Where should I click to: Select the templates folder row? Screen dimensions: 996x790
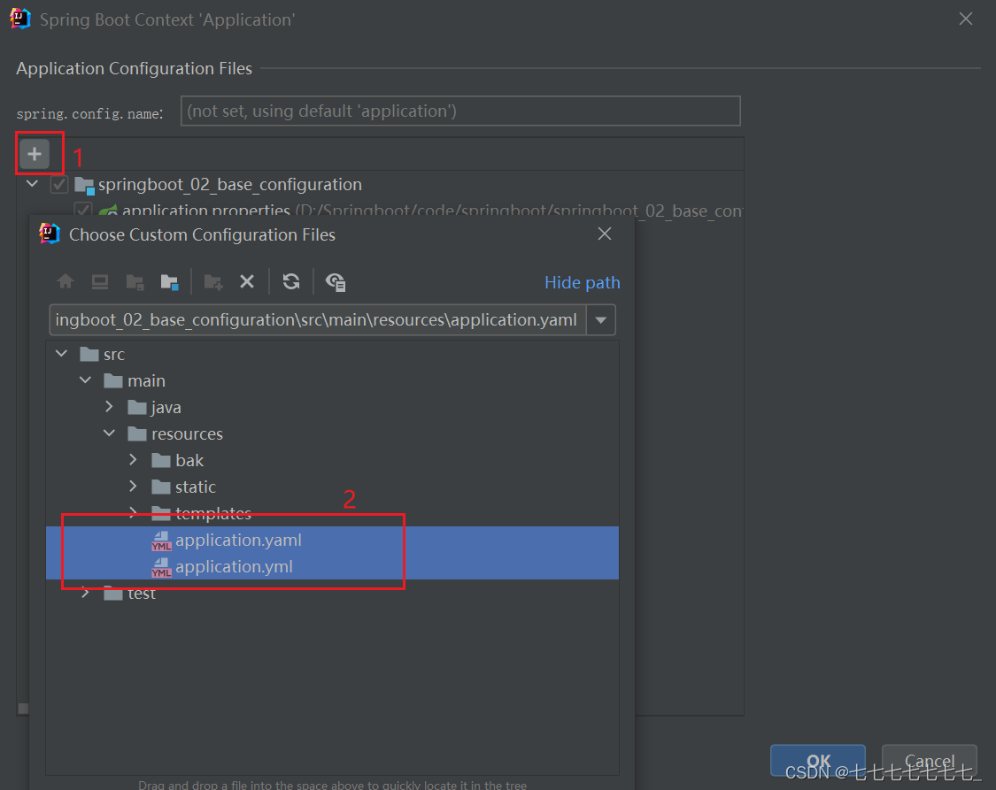[332, 513]
